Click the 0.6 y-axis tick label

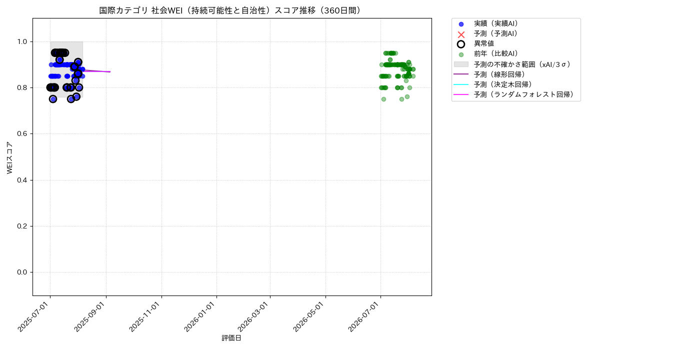(x=23, y=133)
